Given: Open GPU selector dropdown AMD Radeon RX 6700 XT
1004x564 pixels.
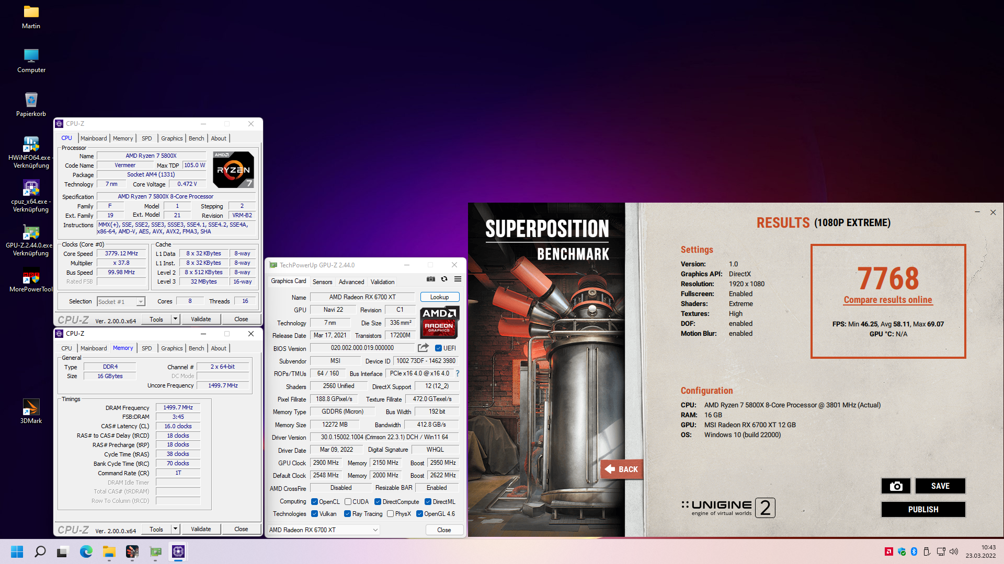Looking at the screenshot, I should click(323, 530).
